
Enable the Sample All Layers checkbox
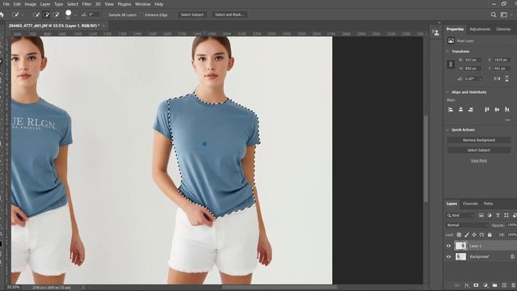click(106, 15)
